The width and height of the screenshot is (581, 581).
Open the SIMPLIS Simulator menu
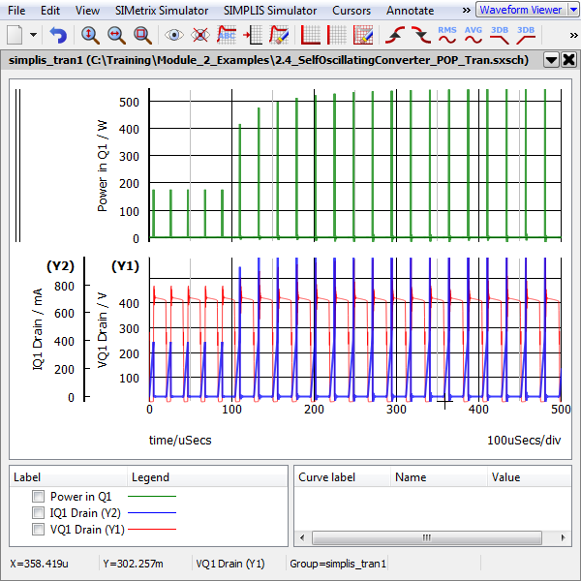point(269,10)
